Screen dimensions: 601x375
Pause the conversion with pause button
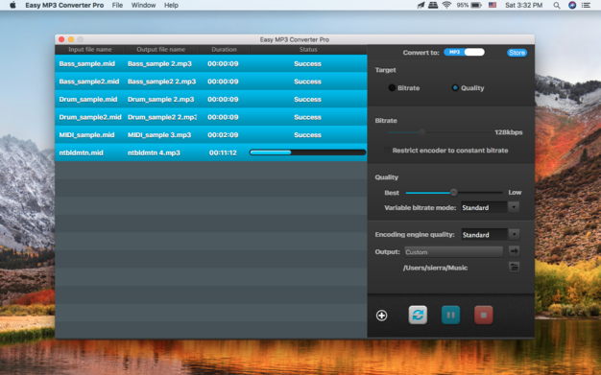(451, 316)
